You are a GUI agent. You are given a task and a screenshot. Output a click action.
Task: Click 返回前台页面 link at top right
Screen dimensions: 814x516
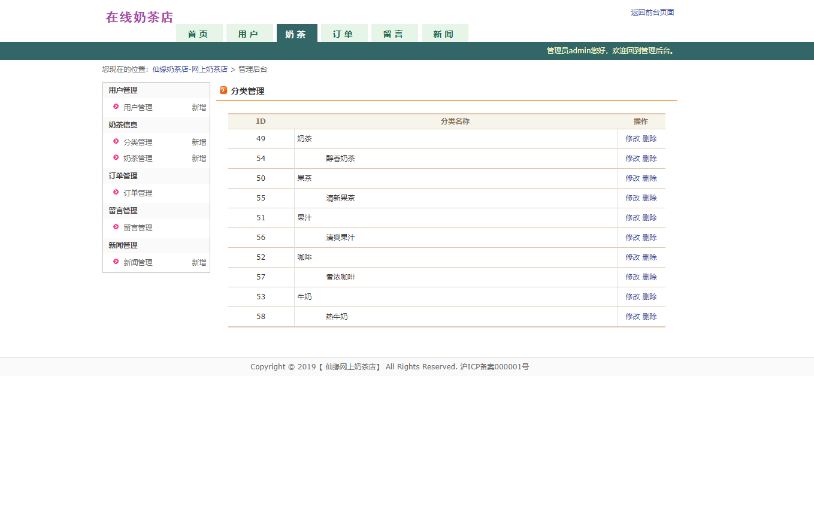[652, 13]
